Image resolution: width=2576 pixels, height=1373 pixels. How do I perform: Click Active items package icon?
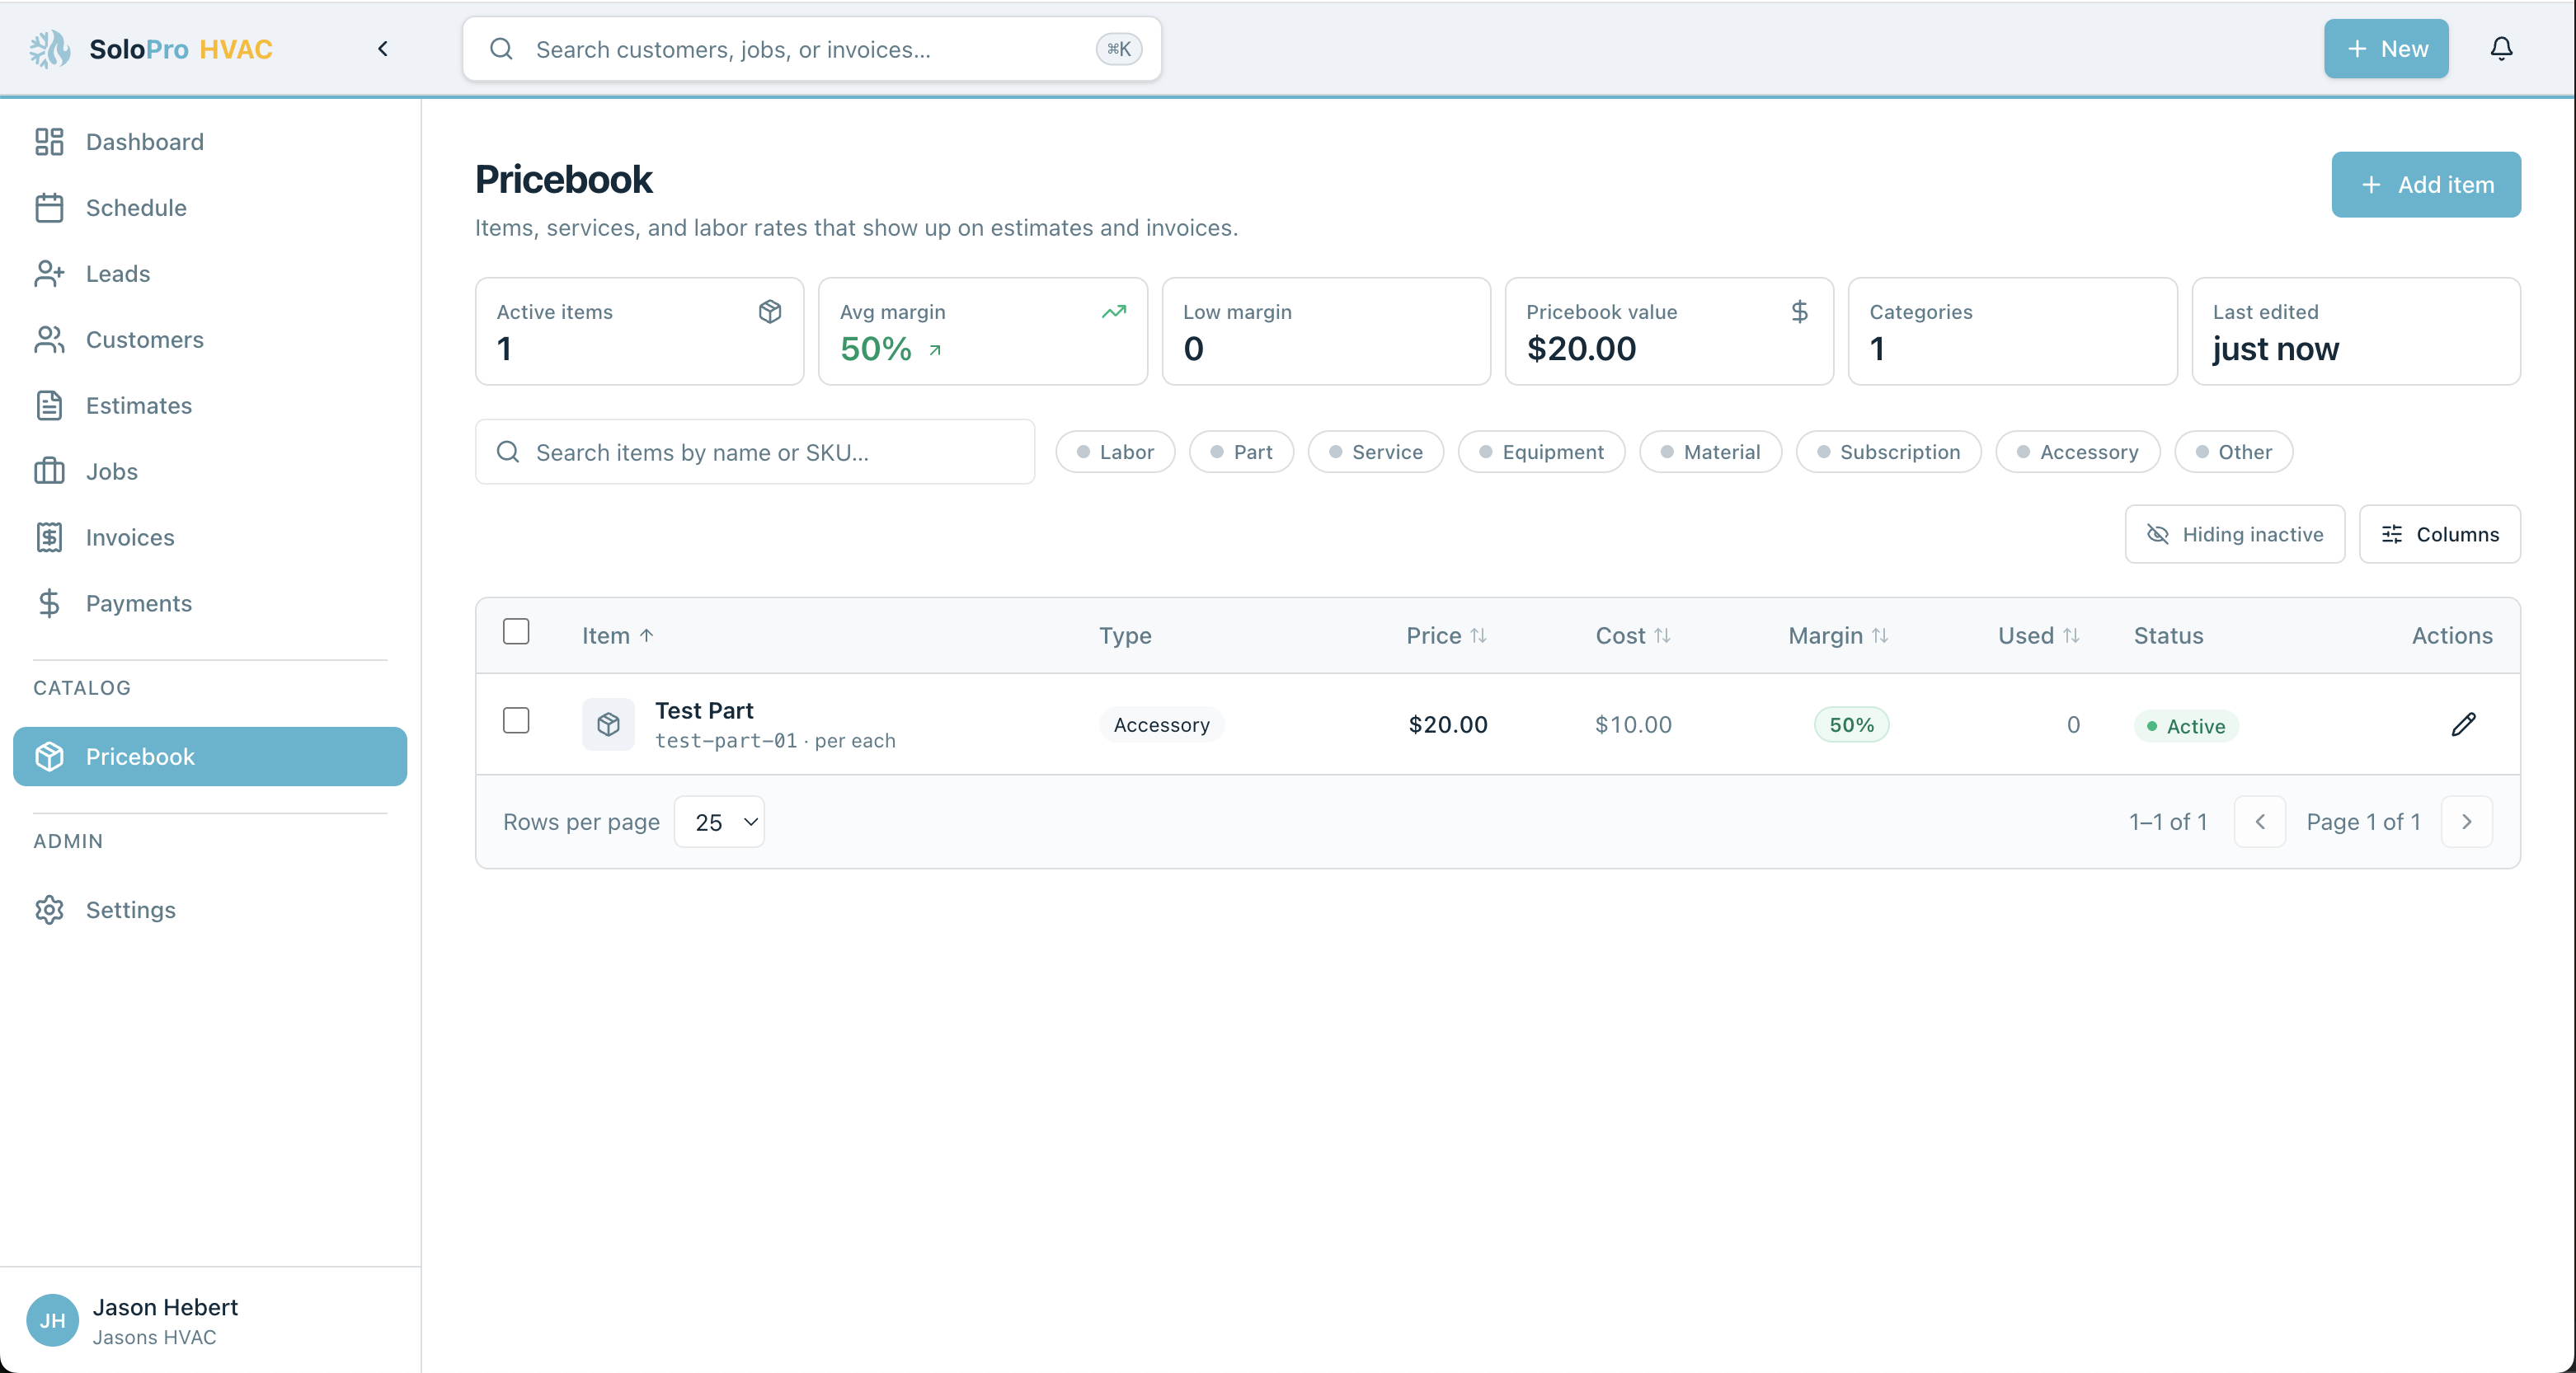769,312
